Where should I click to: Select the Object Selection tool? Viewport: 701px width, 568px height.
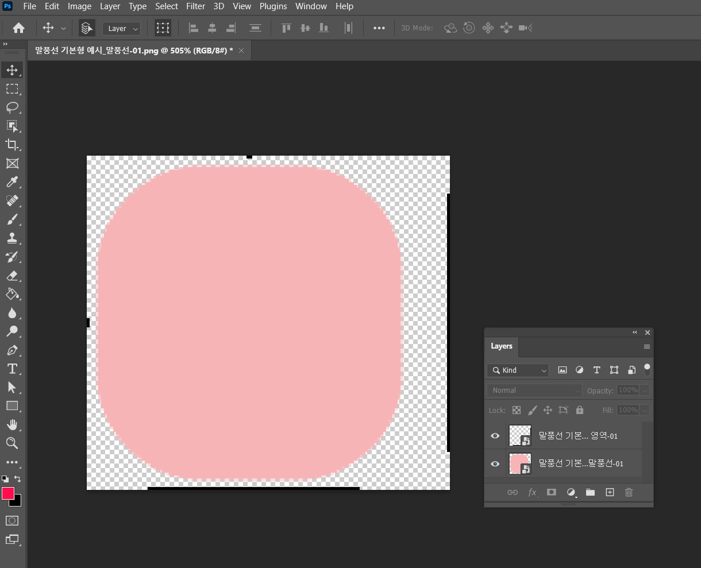12,126
